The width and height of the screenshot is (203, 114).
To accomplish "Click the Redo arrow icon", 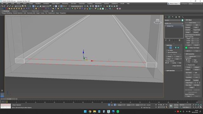I will coord(5,6).
